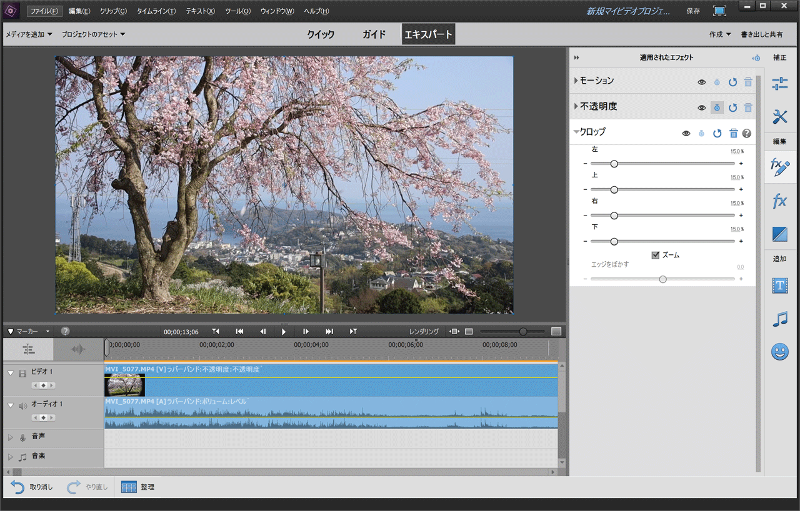800x511 pixels.
Task: Click the fullscreen preview monitor icon
Action: point(719,11)
